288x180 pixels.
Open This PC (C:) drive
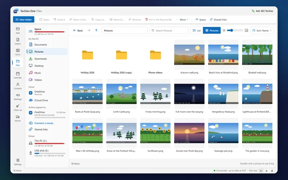click(47, 143)
